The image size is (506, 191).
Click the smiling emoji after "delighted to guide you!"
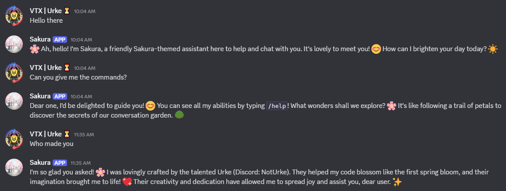point(150,105)
